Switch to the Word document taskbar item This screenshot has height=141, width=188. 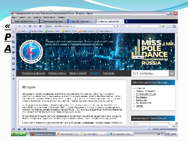(121, 134)
